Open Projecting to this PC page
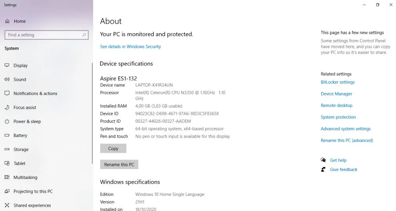This screenshot has height=211, width=396. [x=33, y=192]
